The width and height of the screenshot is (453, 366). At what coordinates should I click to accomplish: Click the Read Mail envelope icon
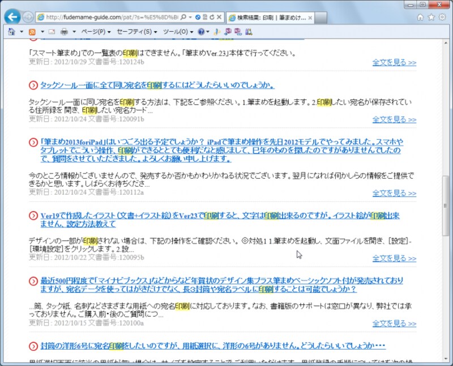51,32
